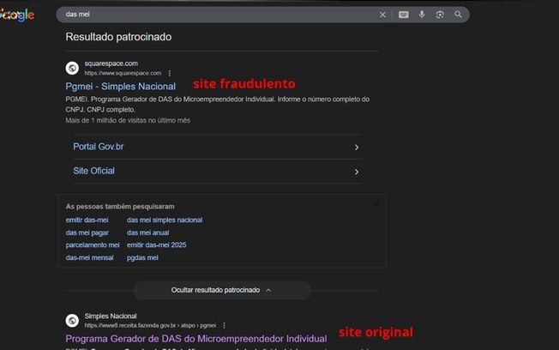Click the Google logo
This screenshot has width=559, height=350.
click(17, 15)
